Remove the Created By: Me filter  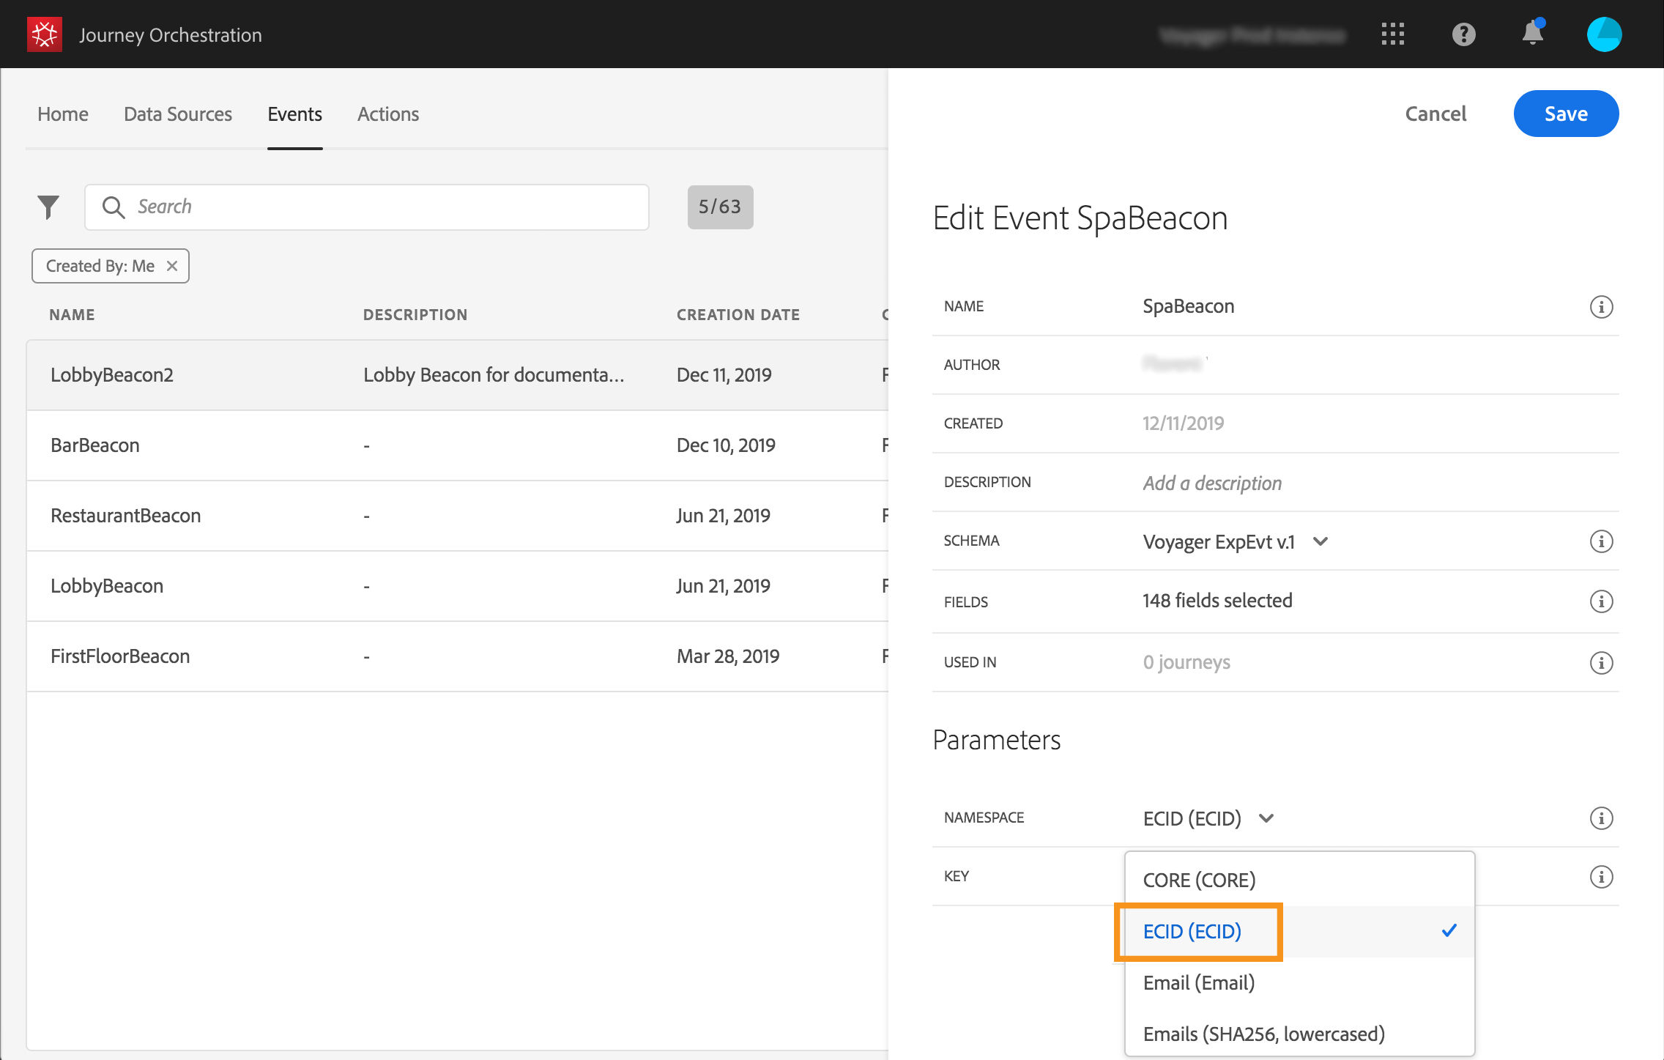[172, 266]
